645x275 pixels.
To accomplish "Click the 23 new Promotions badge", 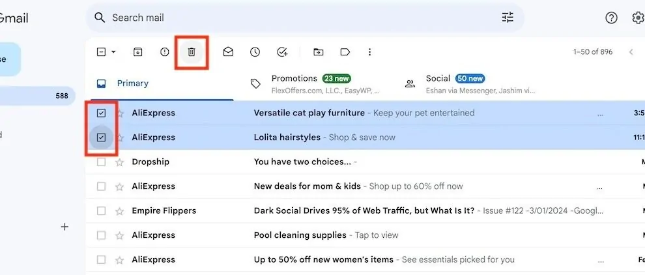I will click(336, 78).
